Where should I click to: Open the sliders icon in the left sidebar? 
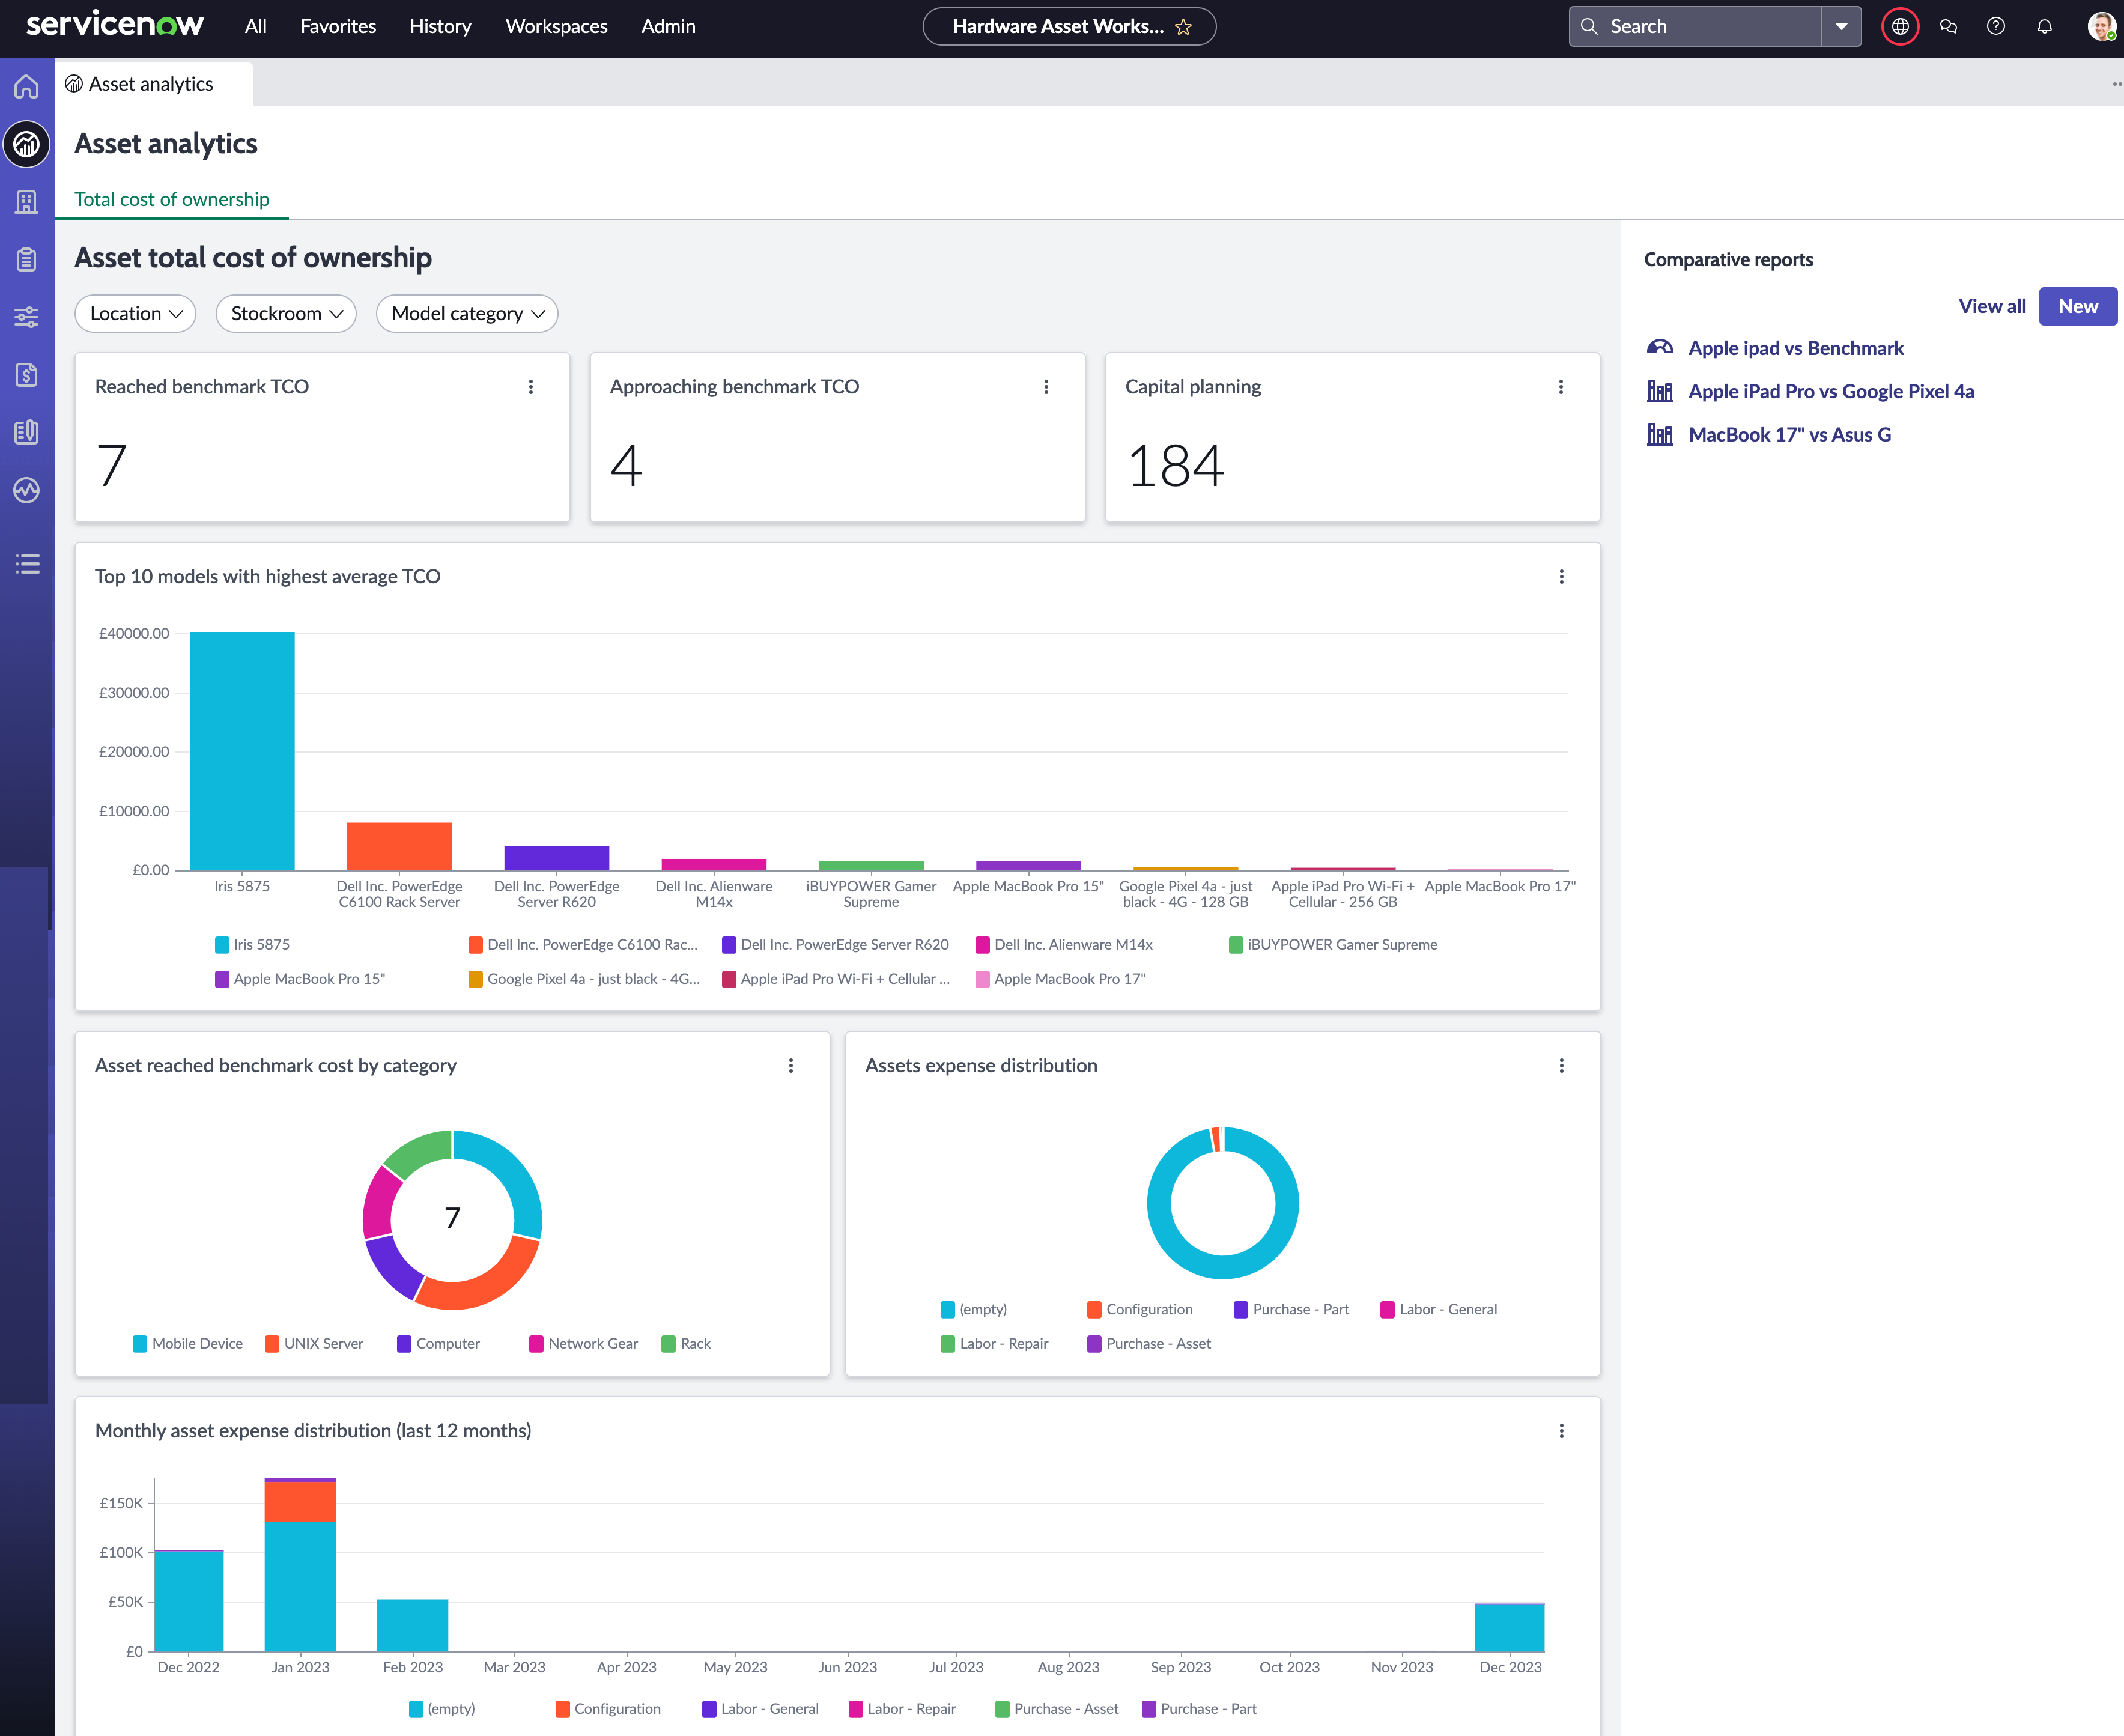(x=27, y=317)
